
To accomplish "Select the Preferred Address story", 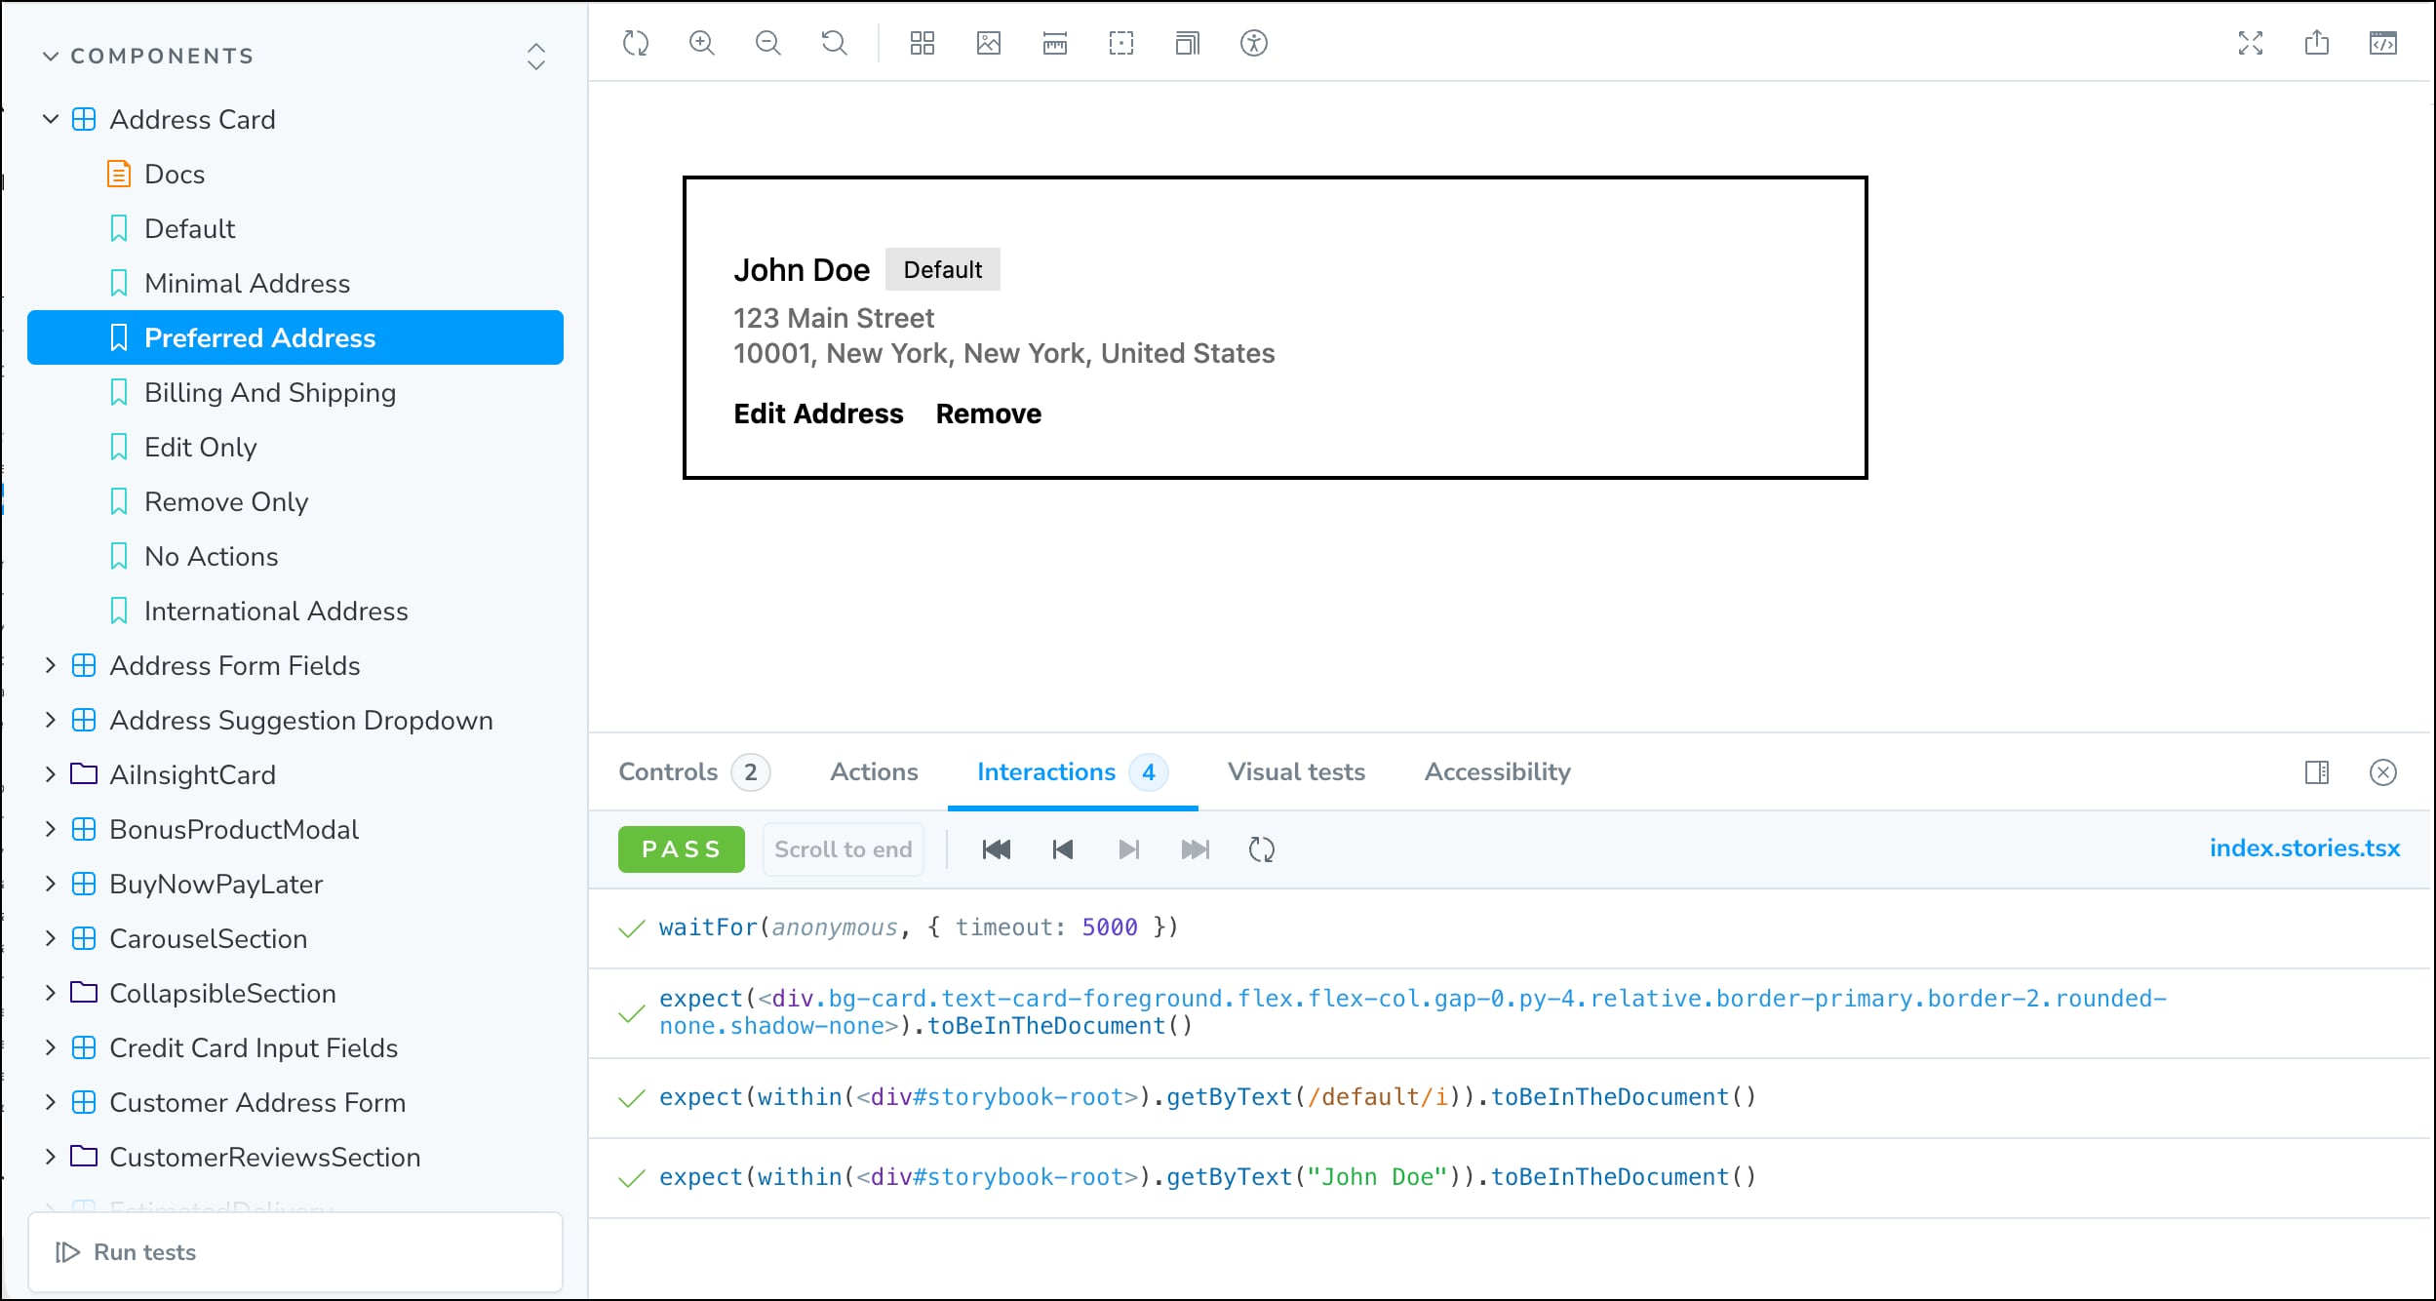I will 295,337.
